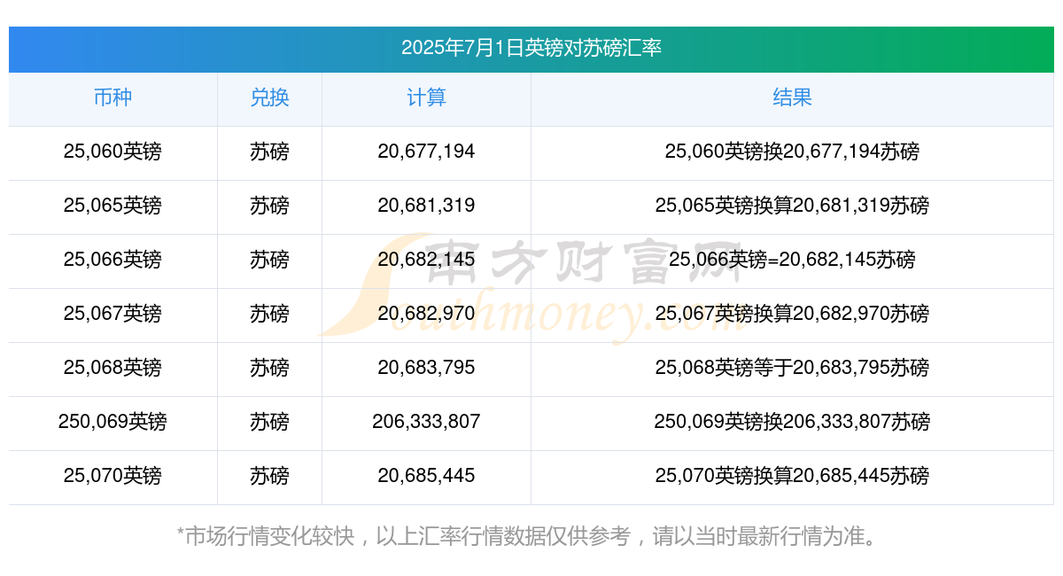The width and height of the screenshot is (1063, 576).
Task: Click 苏磅 in the 25,066英镑 row
Action: point(269,260)
